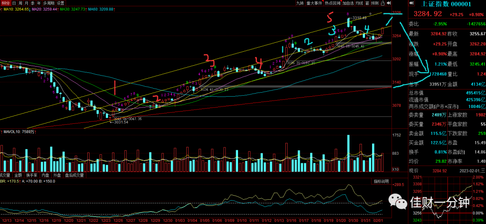
Task: Toggle the 九转 indicator overlay
Action: coord(300,3)
